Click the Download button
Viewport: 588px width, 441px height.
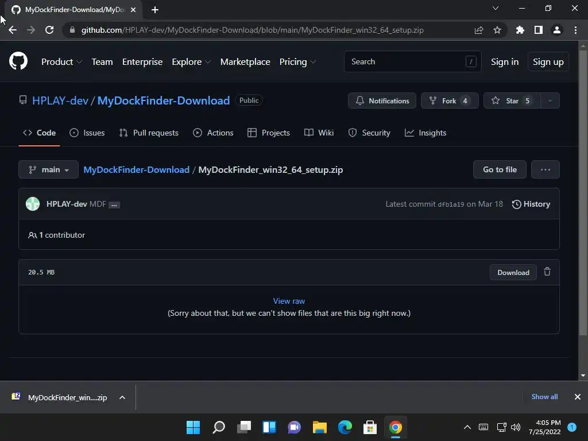coord(513,273)
